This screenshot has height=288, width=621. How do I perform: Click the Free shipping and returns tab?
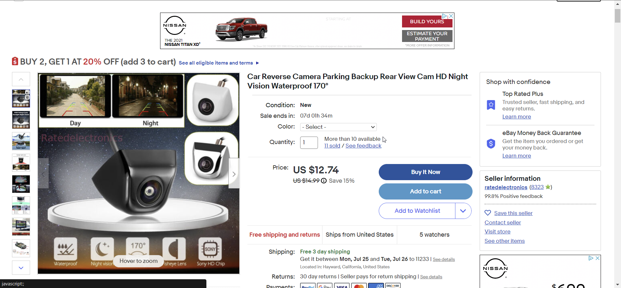[285, 235]
